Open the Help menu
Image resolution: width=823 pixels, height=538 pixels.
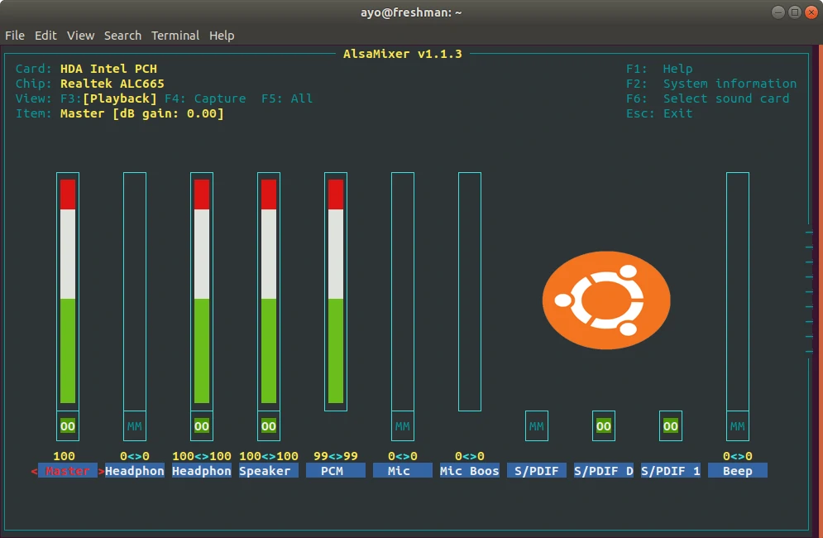[222, 36]
